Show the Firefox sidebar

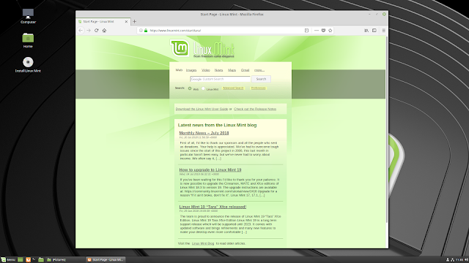[x=374, y=31]
